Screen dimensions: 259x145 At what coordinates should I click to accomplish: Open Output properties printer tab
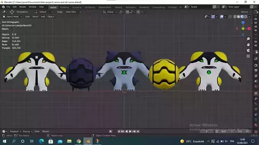point(256,71)
